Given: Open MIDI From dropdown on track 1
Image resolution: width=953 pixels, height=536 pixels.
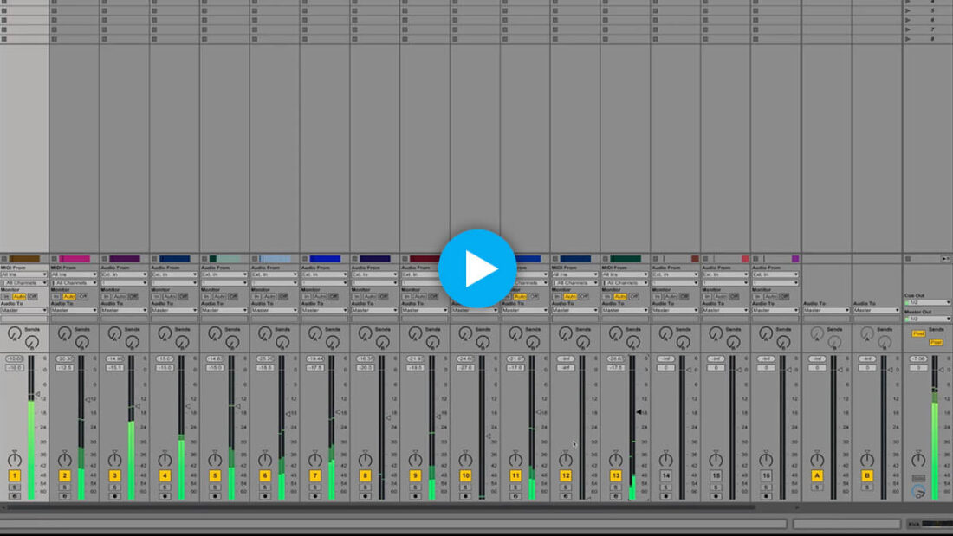Looking at the screenshot, I should (24, 274).
